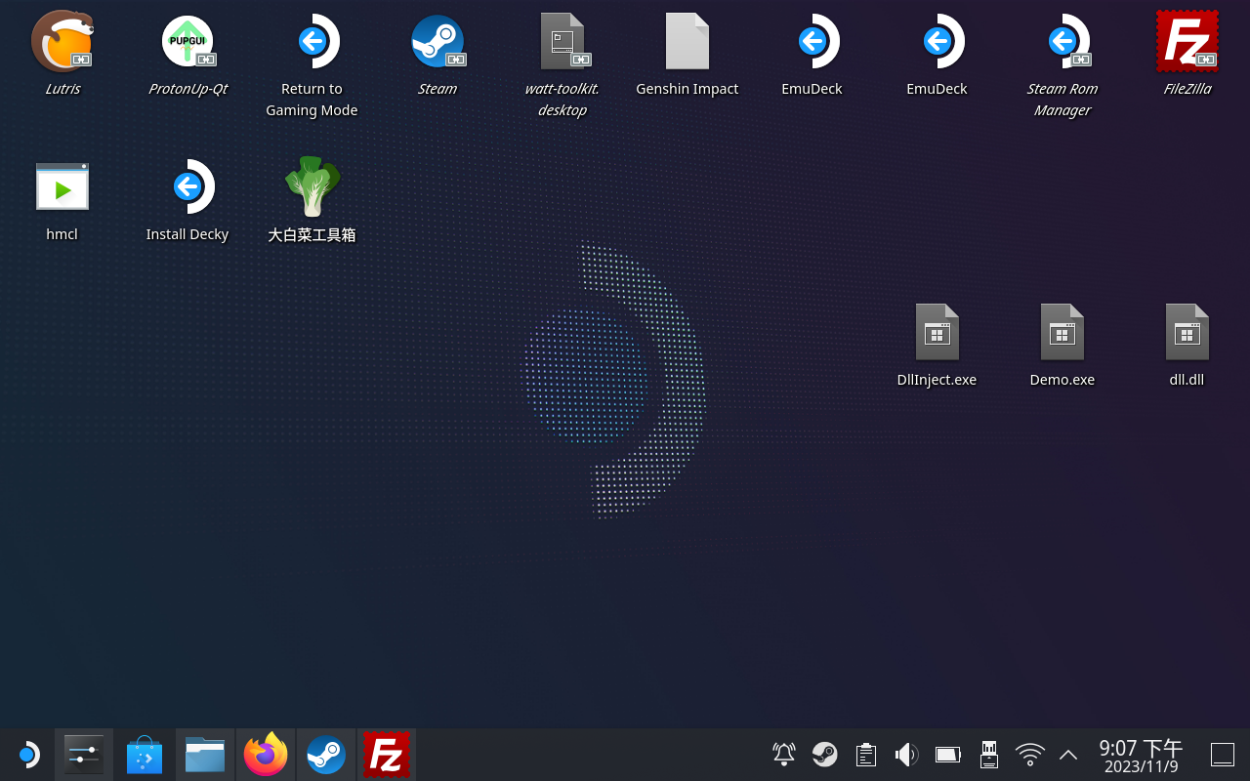Image resolution: width=1250 pixels, height=781 pixels.
Task: Select the 大白菜工具箱 cabbage icon
Action: point(312,186)
